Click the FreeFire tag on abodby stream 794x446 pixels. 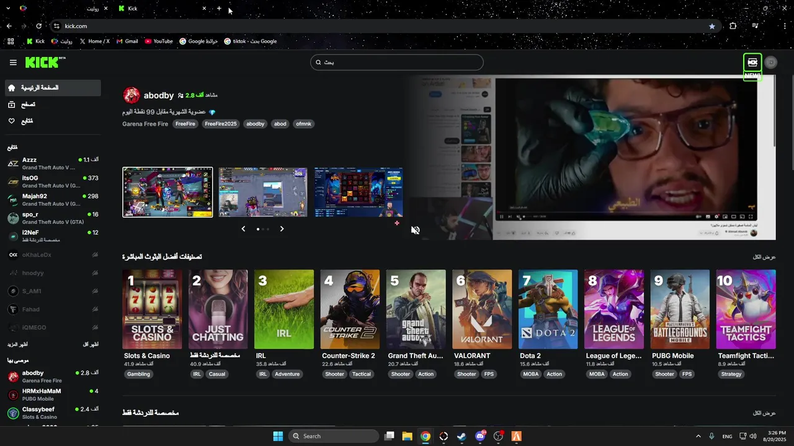coord(185,124)
